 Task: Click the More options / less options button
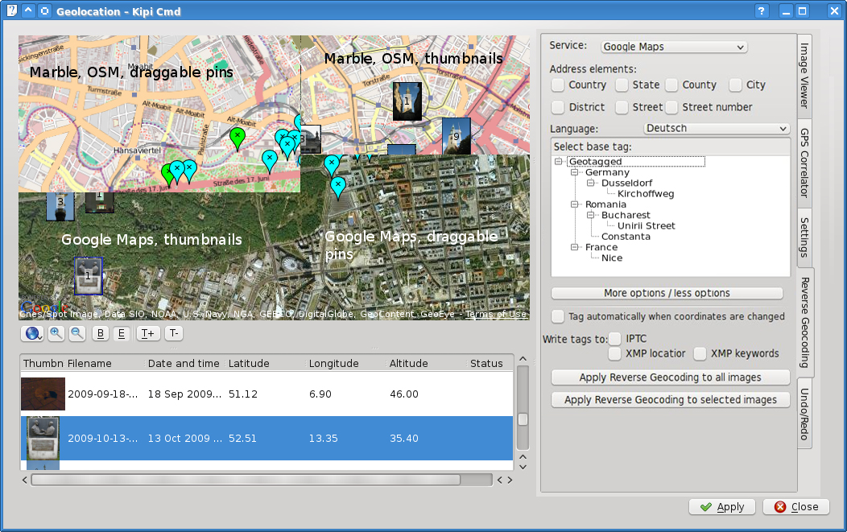667,293
